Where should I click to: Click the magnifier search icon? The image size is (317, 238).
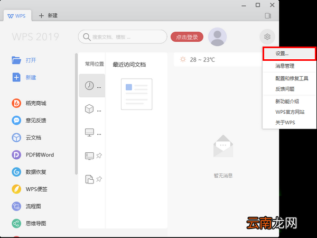point(87,37)
